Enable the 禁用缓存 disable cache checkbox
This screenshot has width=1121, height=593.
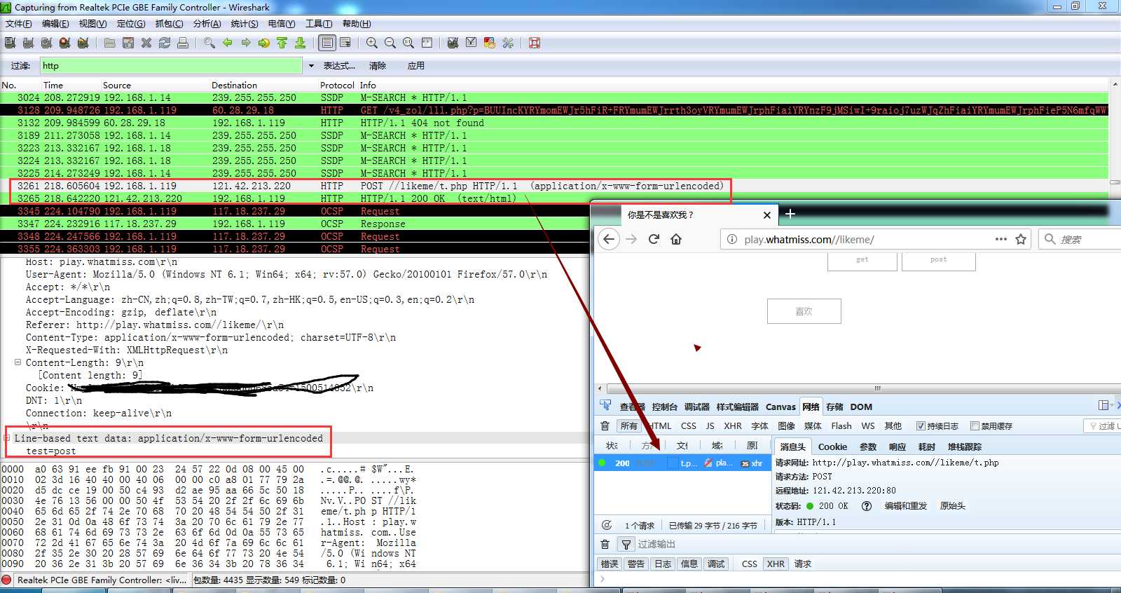tap(975, 425)
